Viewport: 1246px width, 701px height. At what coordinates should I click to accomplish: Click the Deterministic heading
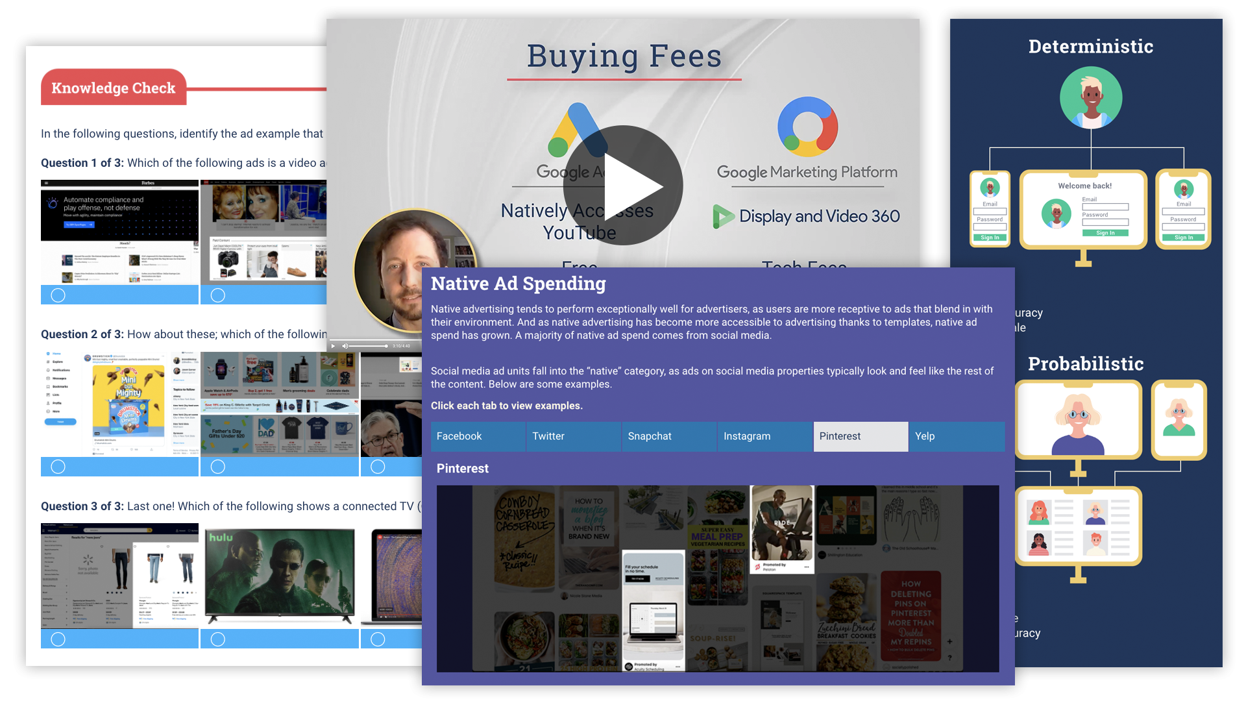(1091, 47)
